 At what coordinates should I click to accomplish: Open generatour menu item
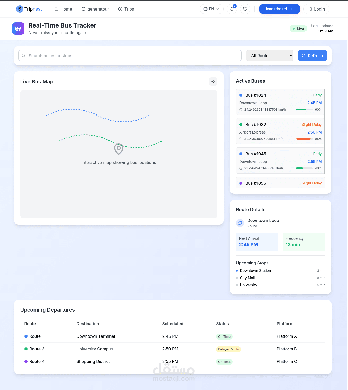click(95, 9)
